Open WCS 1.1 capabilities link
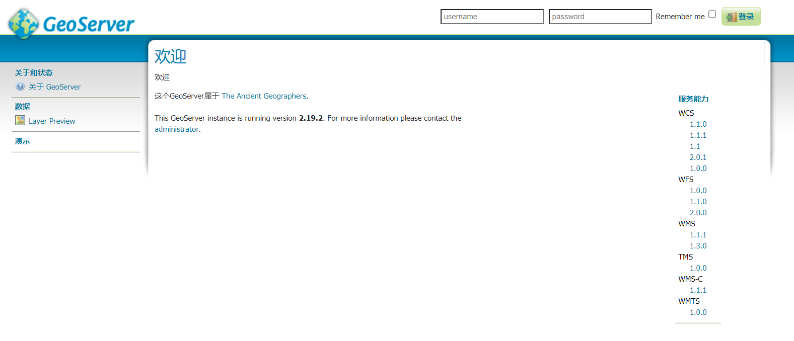The width and height of the screenshot is (794, 341). click(x=695, y=146)
